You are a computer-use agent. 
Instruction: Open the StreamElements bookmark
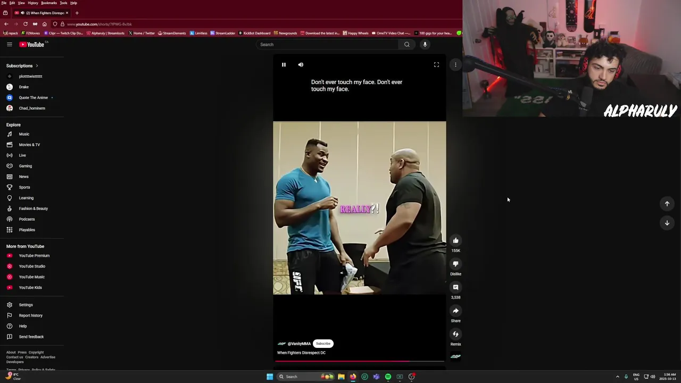click(x=172, y=33)
